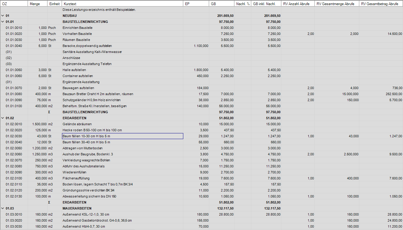Click the EP column header
The height and width of the screenshot is (230, 403).
(x=196, y=4)
